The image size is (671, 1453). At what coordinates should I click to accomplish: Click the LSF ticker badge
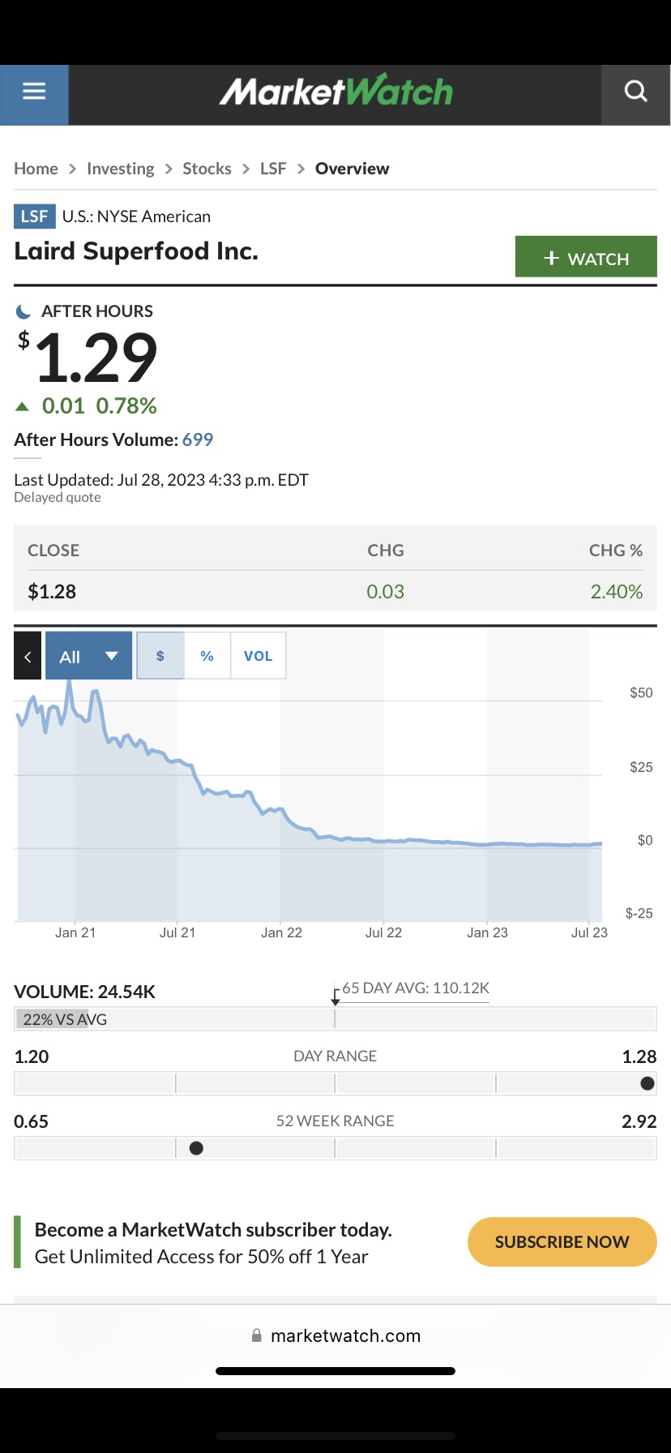click(x=34, y=216)
